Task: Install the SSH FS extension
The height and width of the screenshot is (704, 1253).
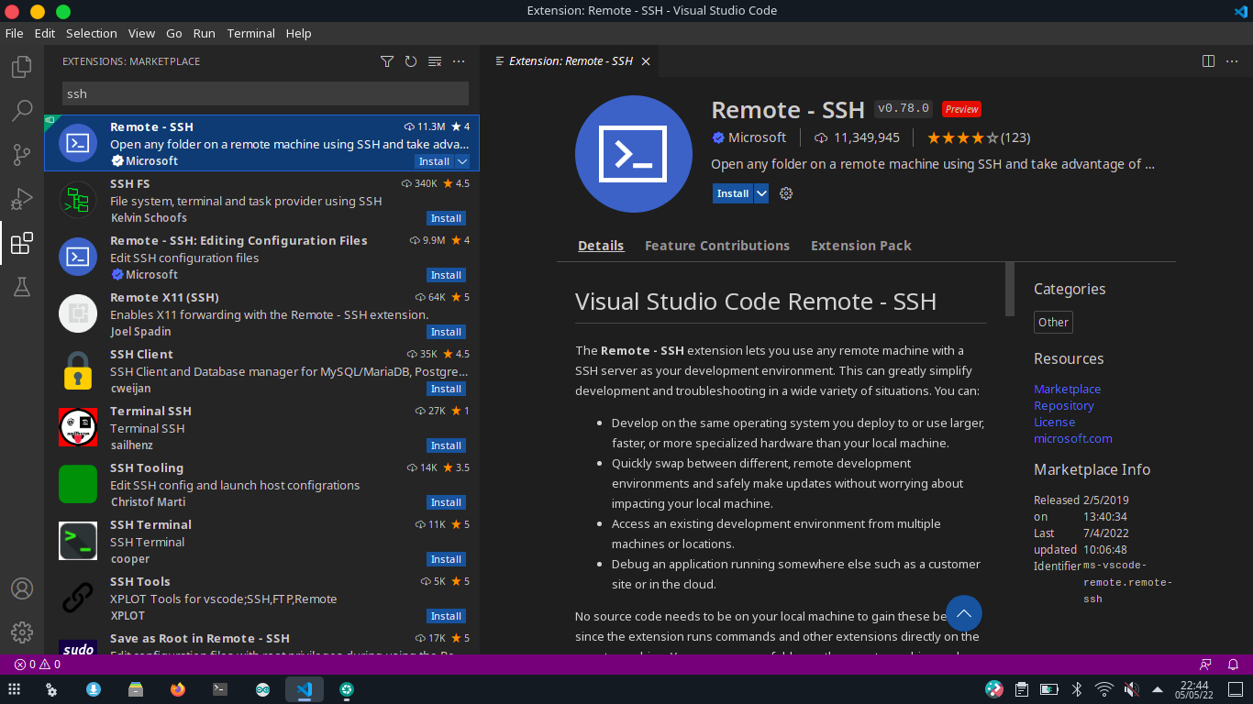Action: tap(446, 218)
